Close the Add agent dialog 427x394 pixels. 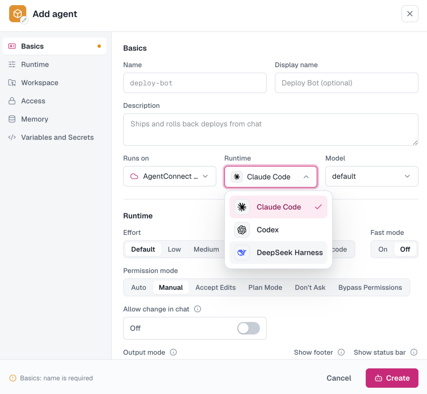tap(410, 13)
